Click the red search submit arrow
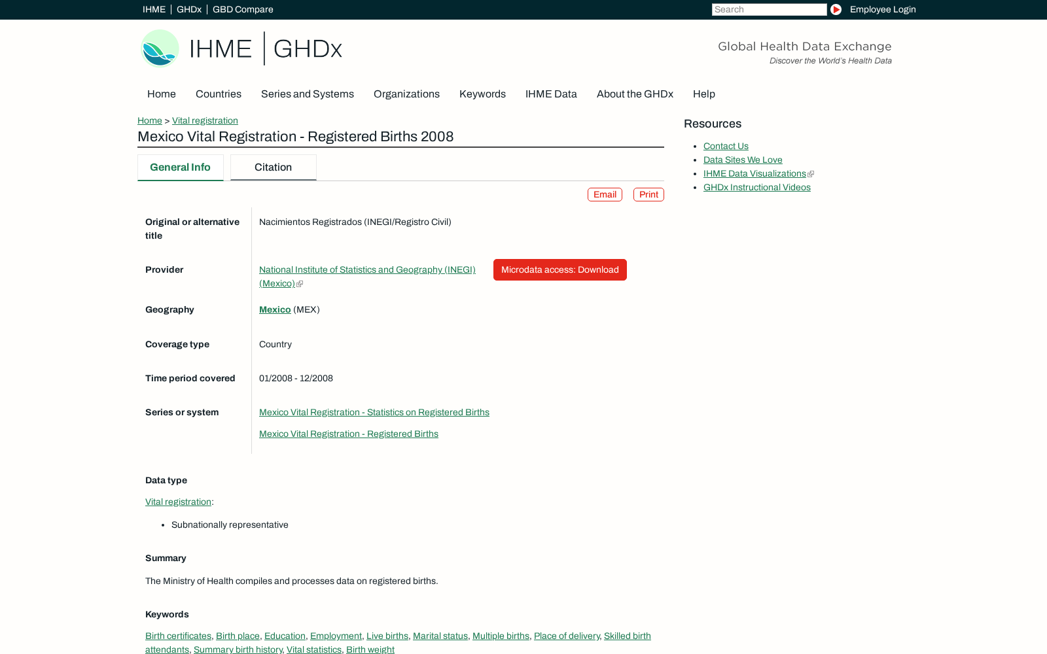Image resolution: width=1047 pixels, height=654 pixels. point(836,9)
